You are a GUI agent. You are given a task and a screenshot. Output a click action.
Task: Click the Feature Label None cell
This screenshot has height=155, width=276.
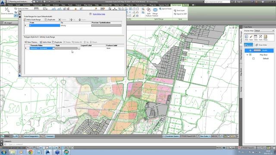(115, 48)
